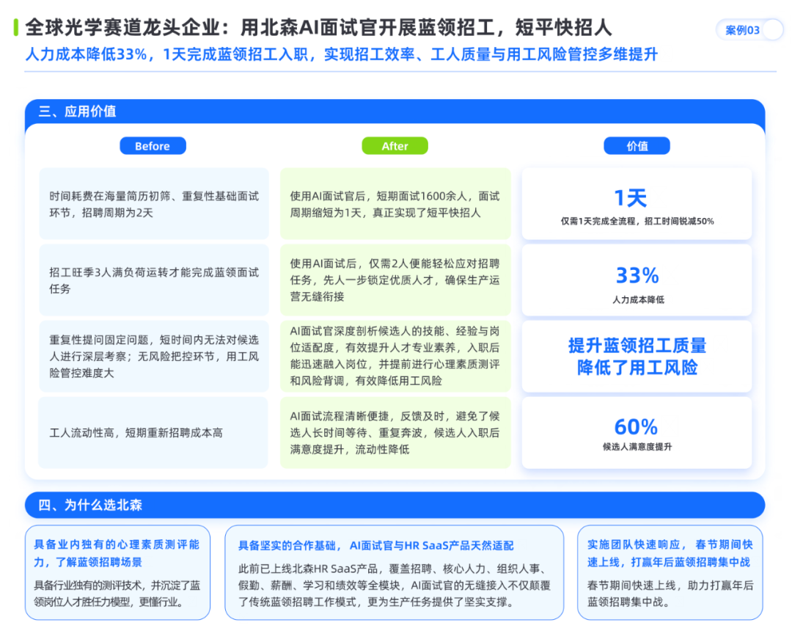
Task: Click the Before label pill
Action: [x=153, y=146]
